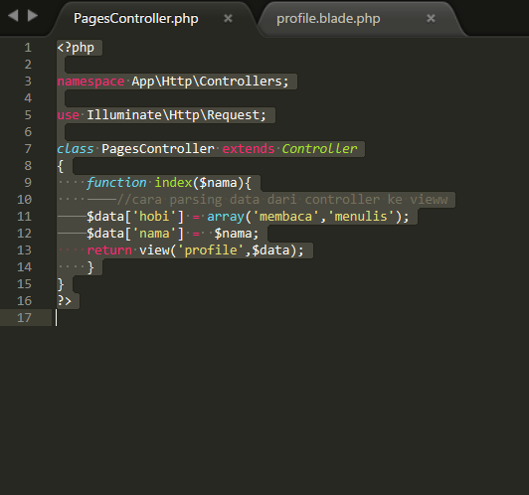Click "$data['hobi']" on line 11
This screenshot has width=529, height=495.
(x=135, y=217)
